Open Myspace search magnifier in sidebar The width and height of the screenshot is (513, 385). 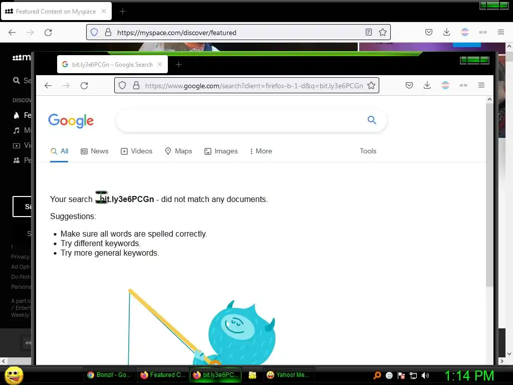click(x=17, y=80)
